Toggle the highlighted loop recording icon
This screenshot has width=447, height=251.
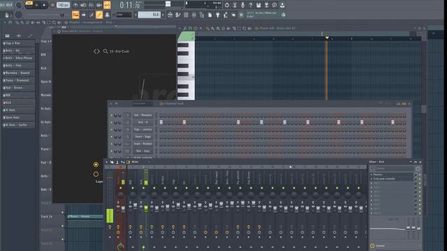point(107,5)
